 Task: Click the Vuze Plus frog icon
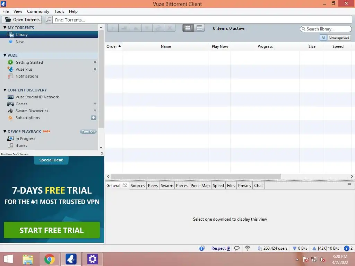point(10,69)
